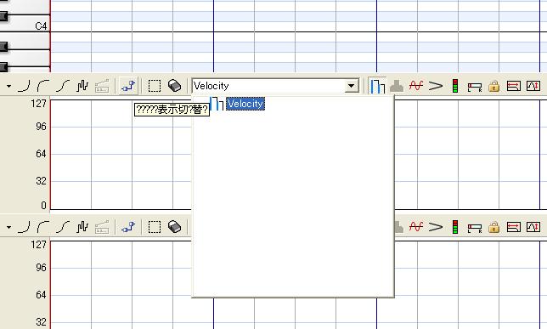Screen dimensions: 547x329
Task: Select the dotted rectangle selection tool in upper toolbar
Action: pos(155,86)
